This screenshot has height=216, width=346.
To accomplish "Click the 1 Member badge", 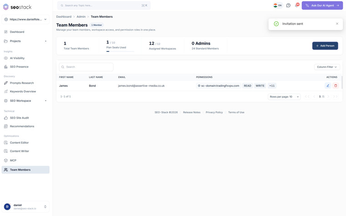I will click(97, 25).
